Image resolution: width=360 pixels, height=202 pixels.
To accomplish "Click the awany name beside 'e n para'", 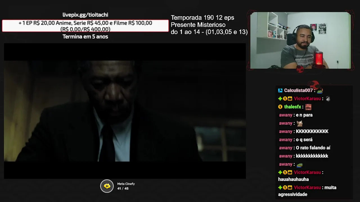I will [286, 115].
